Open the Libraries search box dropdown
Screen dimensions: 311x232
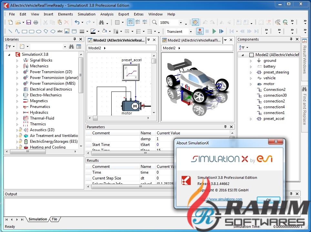click(65, 47)
